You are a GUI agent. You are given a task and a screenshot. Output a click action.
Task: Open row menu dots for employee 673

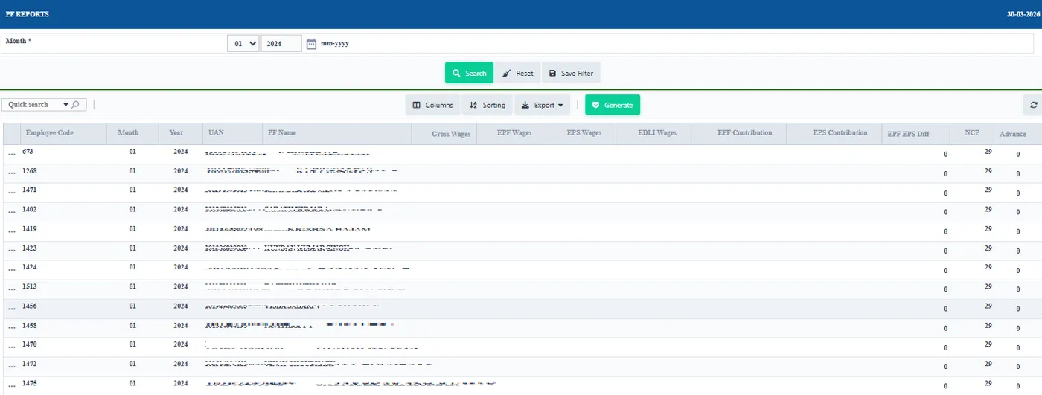coord(11,154)
